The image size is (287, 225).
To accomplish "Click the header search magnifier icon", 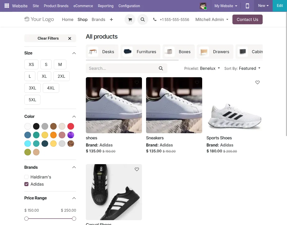I will coord(142,19).
